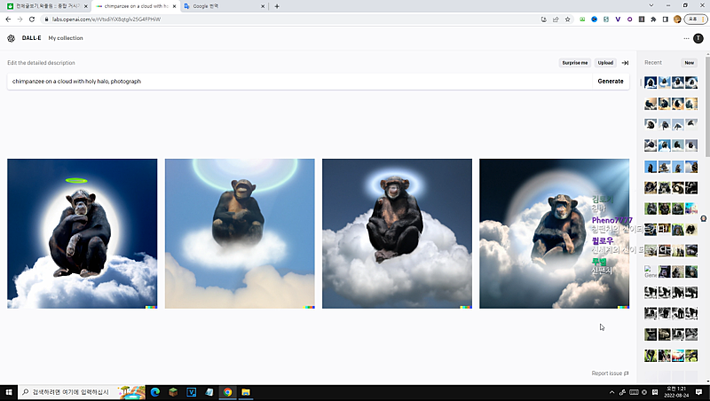Open File Explorer from the taskbar
The image size is (710, 401).
pos(246,392)
